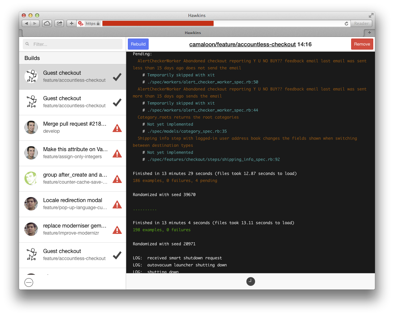This screenshot has width=394, height=316.
Task: Open the iCloud tabs cloud icon
Action: tap(47, 23)
